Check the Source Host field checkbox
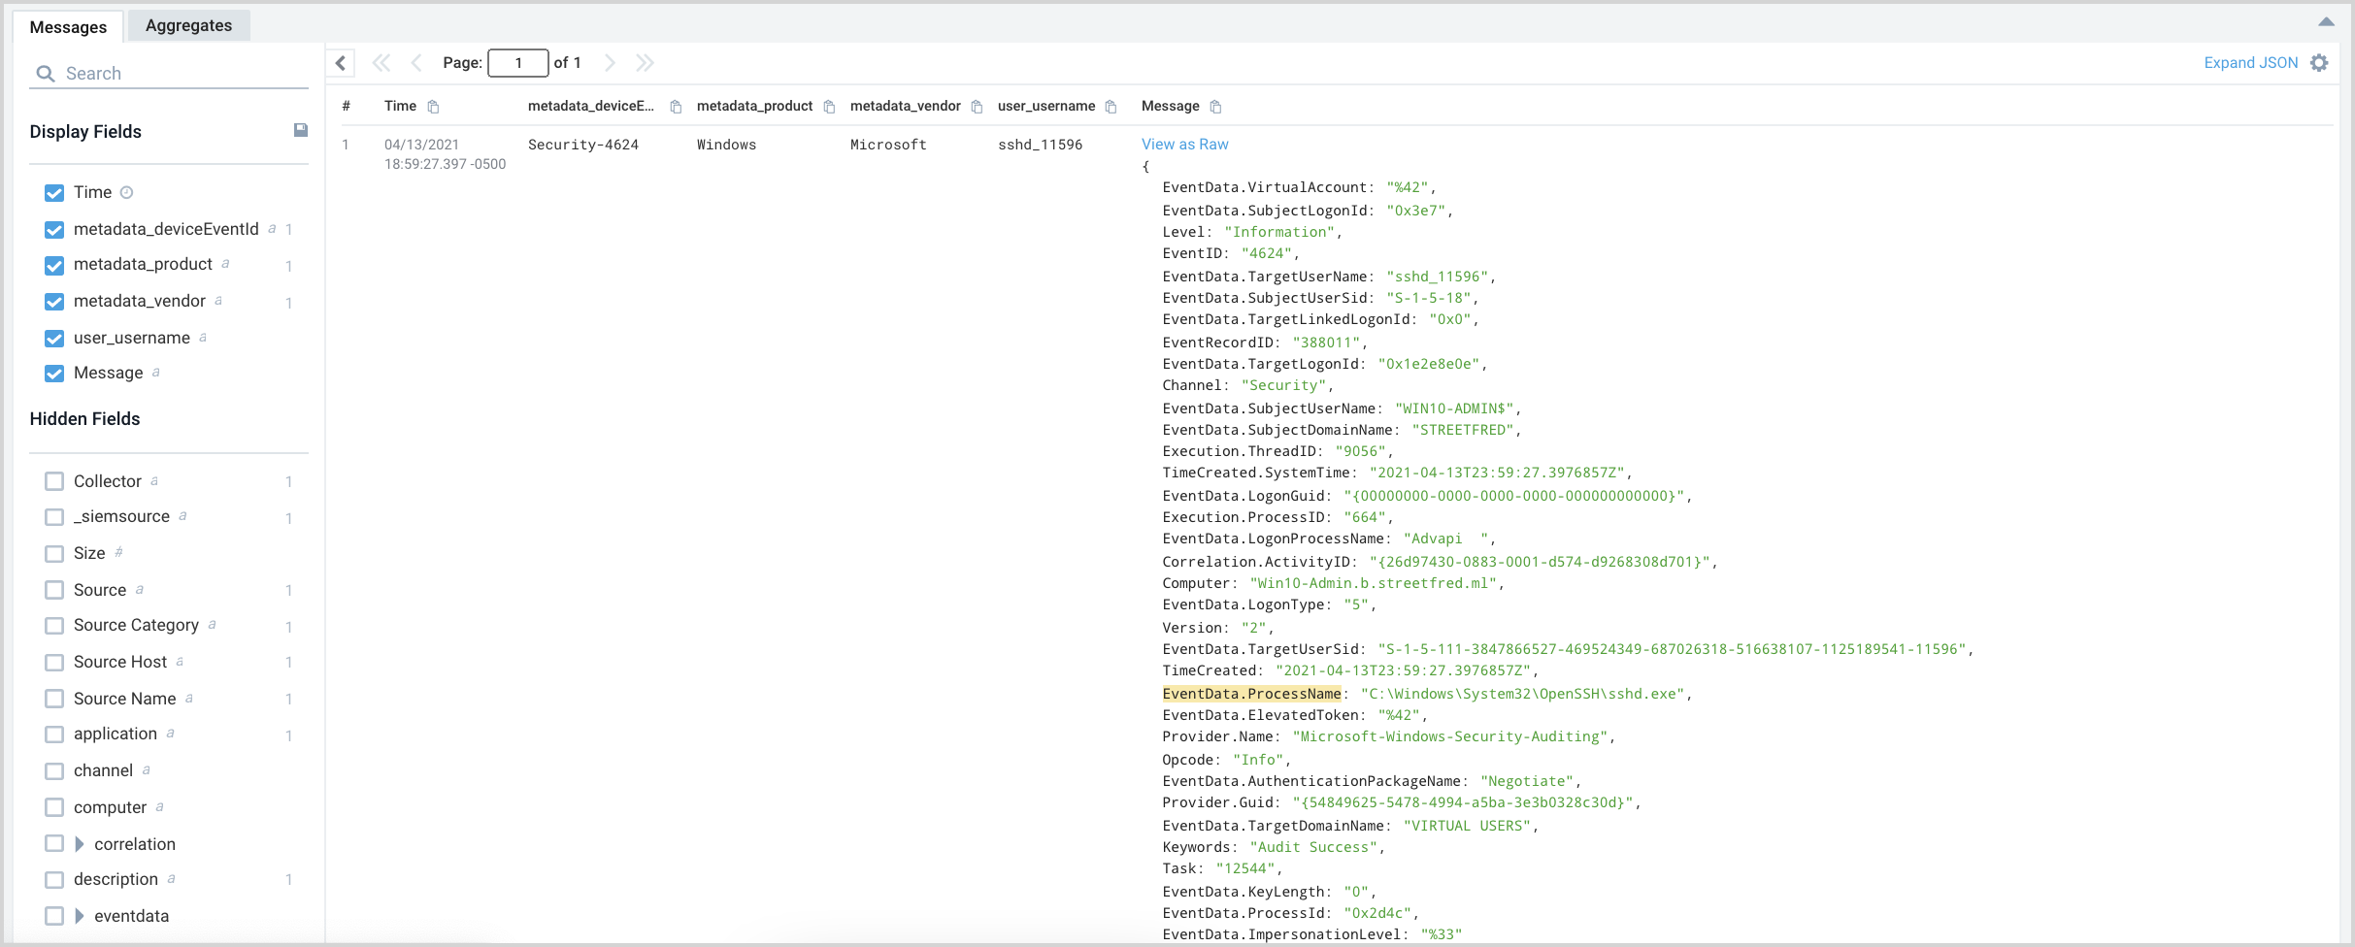 [54, 662]
